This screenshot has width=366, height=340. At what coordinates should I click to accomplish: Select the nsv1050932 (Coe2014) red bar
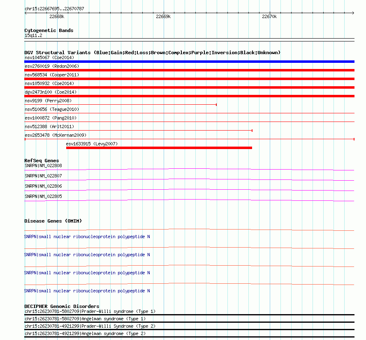coord(189,87)
